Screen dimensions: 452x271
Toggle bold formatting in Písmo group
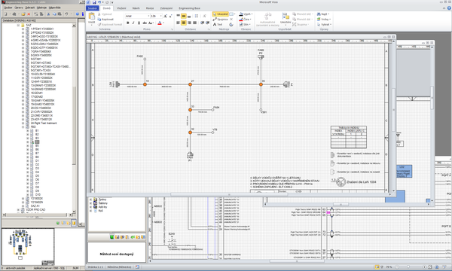pos(128,23)
